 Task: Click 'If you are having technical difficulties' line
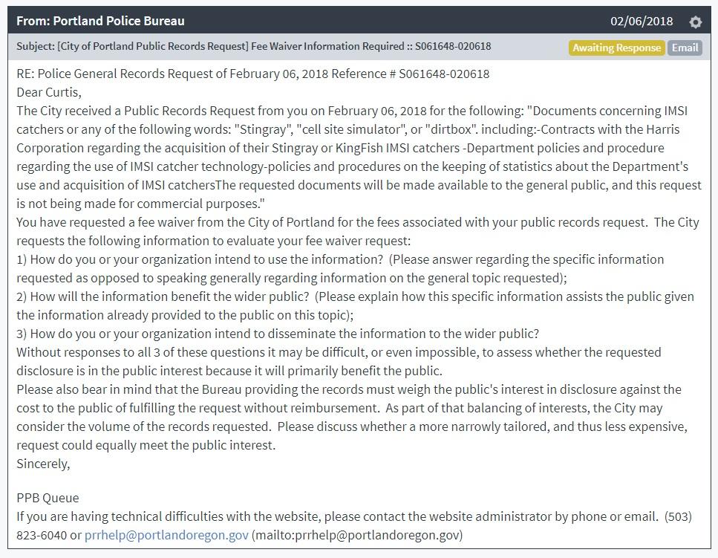(x=354, y=516)
